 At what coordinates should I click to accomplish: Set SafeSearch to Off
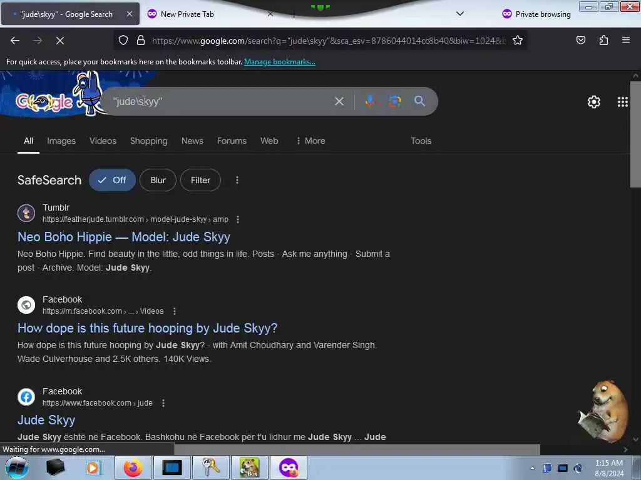coord(112,180)
